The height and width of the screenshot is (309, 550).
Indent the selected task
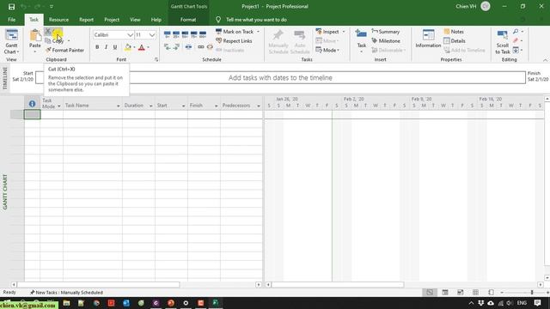[176, 47]
